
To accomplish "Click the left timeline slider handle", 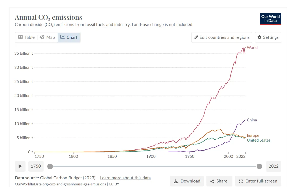I will (50, 166).
